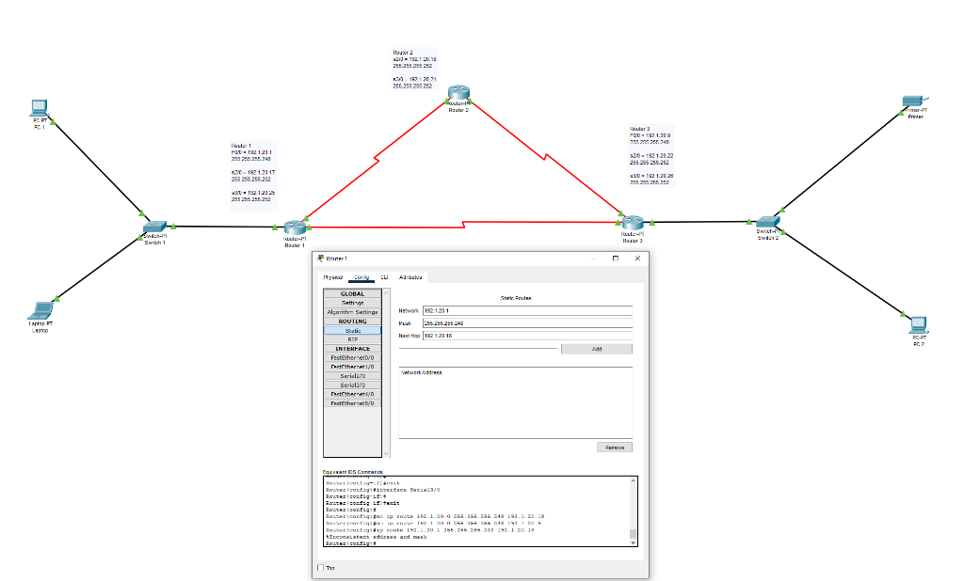The image size is (964, 581).
Task: Select the Router 2 device icon
Action: 458,94
